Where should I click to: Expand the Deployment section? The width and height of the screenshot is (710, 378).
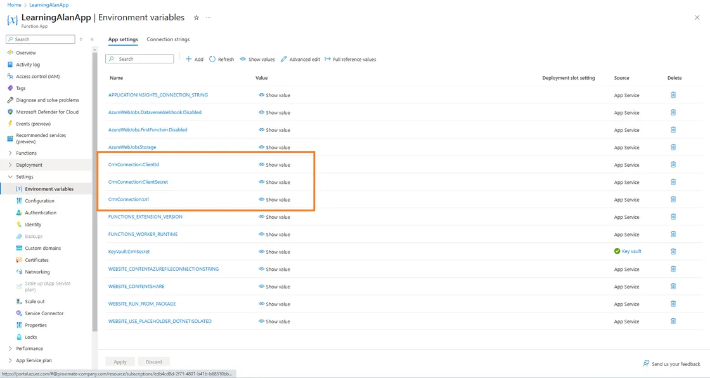click(x=10, y=165)
